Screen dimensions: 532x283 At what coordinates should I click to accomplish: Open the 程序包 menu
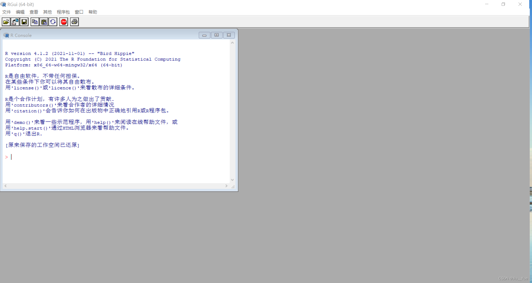point(63,12)
